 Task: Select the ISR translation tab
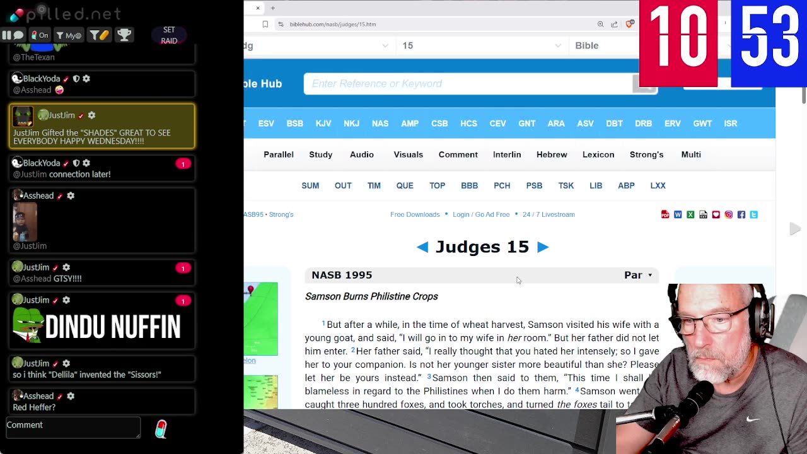tap(731, 124)
